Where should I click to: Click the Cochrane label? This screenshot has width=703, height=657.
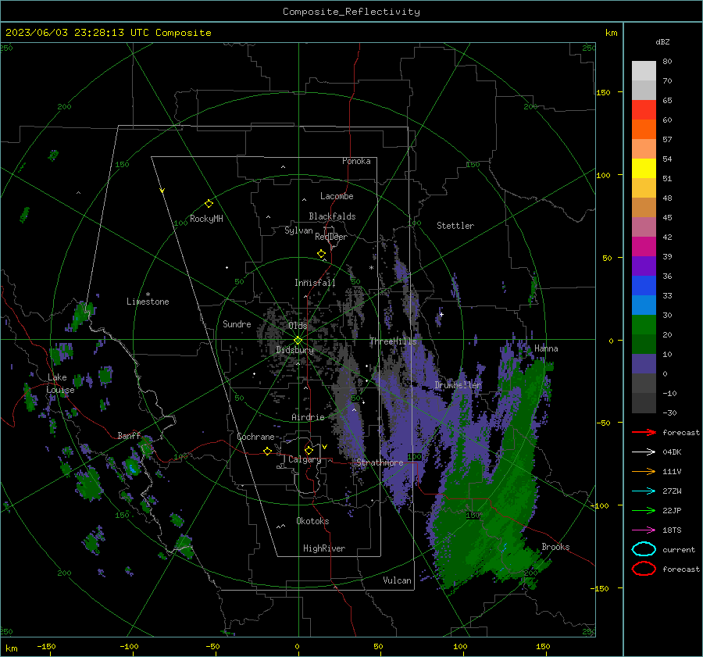(x=255, y=437)
